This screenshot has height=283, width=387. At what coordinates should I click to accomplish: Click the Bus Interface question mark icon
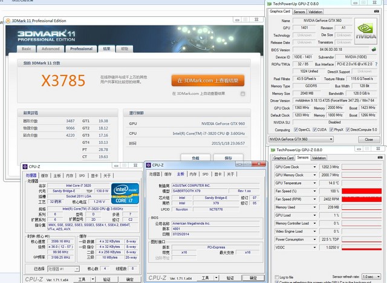(376, 64)
